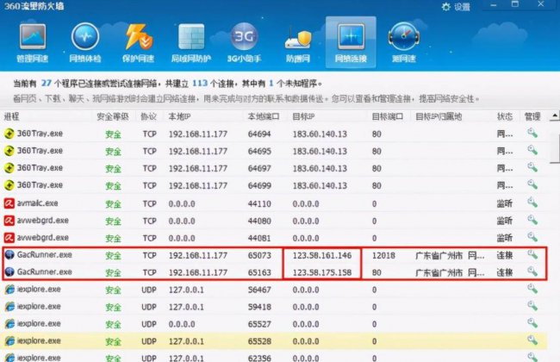Click manage magnifier for avwebgrd.exe port 44080

(532, 220)
